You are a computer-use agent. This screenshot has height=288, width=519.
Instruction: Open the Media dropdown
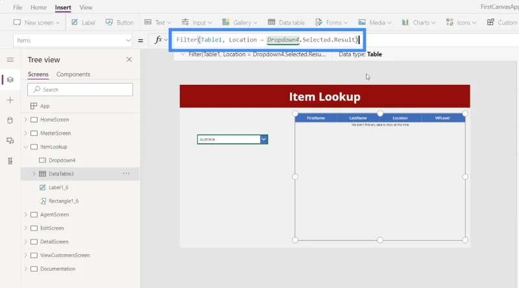coord(375,23)
